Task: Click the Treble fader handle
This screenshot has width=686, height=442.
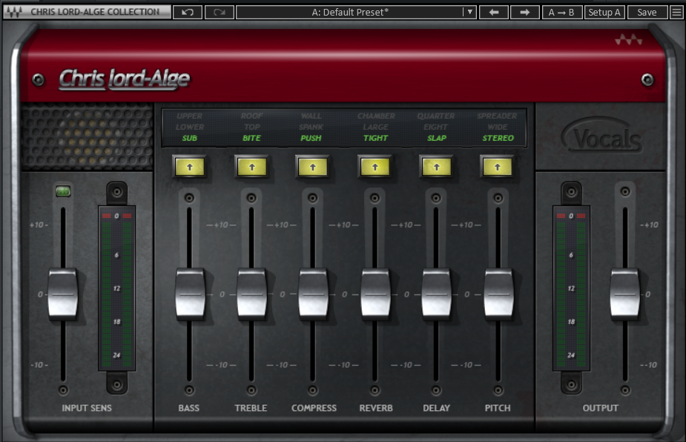Action: point(251,294)
